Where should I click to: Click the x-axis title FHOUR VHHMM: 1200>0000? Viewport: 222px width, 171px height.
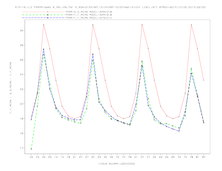tap(117, 164)
